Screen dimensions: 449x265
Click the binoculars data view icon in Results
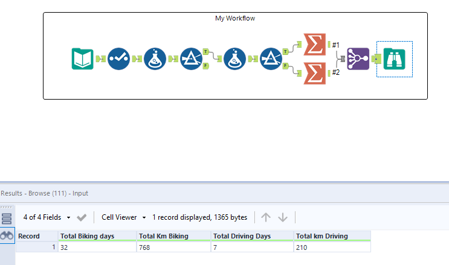[x=7, y=236]
